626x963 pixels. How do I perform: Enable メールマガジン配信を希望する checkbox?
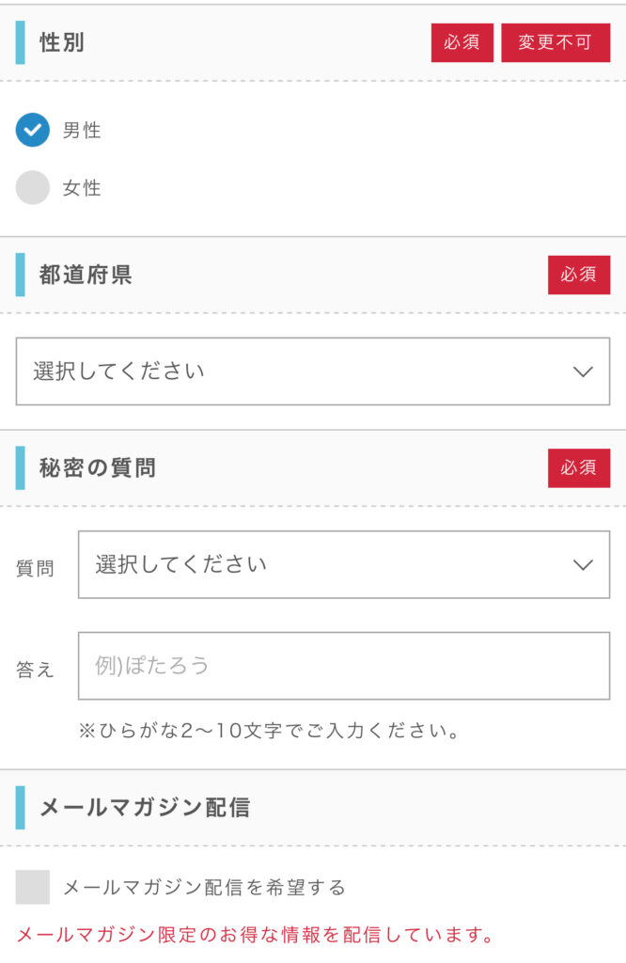33,887
